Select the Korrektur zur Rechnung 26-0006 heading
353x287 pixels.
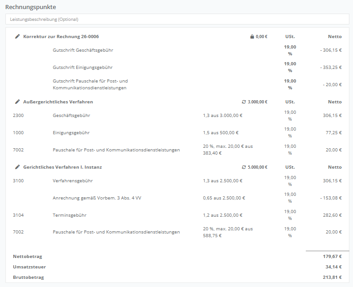[x=61, y=37]
